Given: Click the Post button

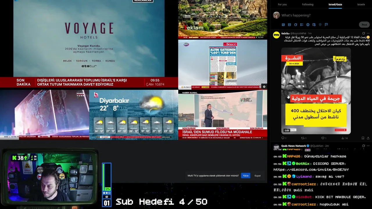Looking at the screenshot, I should tap(364, 25).
